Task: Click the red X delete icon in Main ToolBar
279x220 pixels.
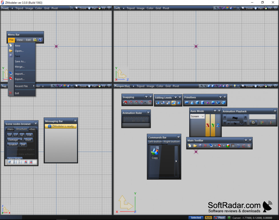Action: pos(205,146)
